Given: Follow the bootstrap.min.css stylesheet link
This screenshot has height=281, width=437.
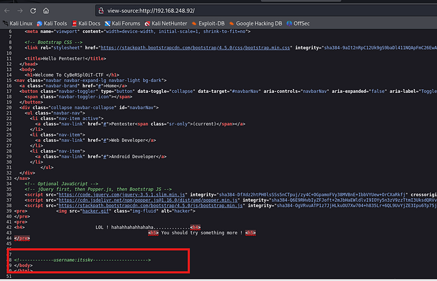Looking at the screenshot, I should (195, 47).
